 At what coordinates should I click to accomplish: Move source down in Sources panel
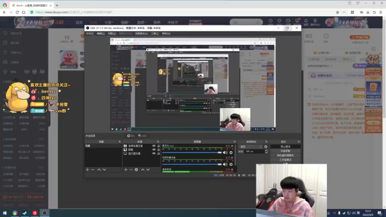tap(148, 170)
